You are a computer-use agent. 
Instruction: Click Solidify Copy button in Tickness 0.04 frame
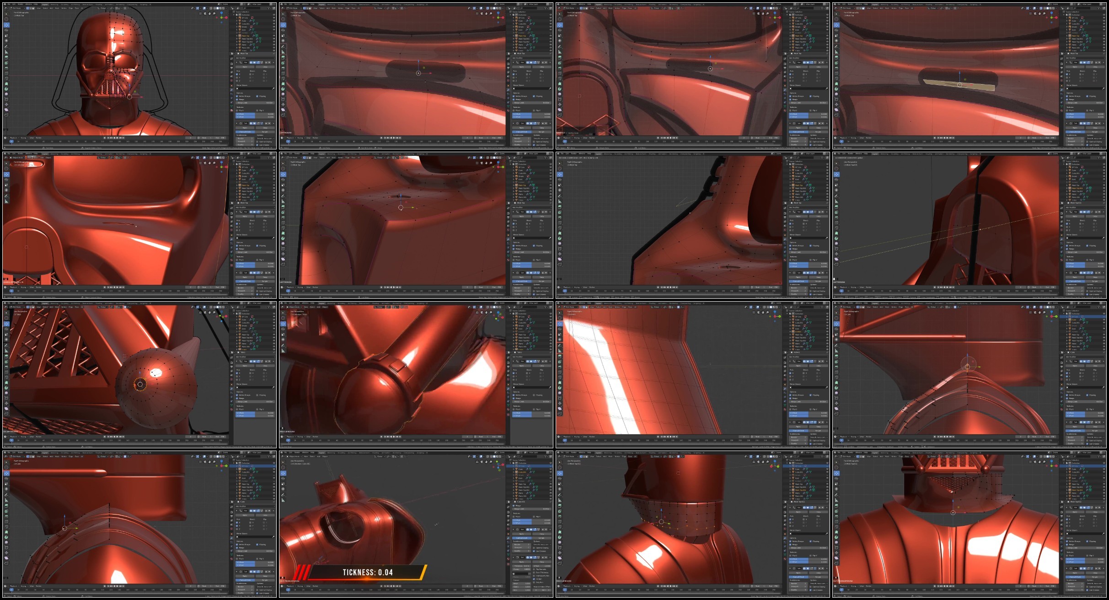(x=542, y=562)
